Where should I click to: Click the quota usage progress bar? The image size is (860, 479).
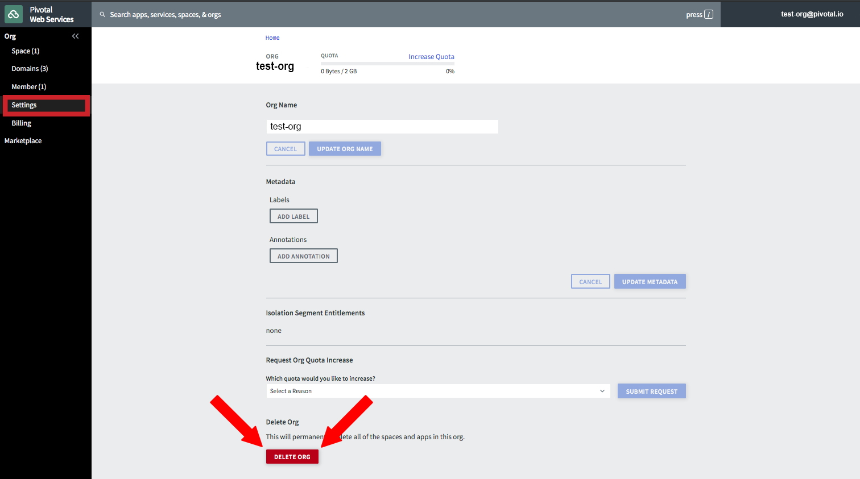[387, 64]
